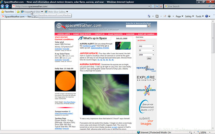
Task: Click explanation link under Solar wind
Action: 58,49
